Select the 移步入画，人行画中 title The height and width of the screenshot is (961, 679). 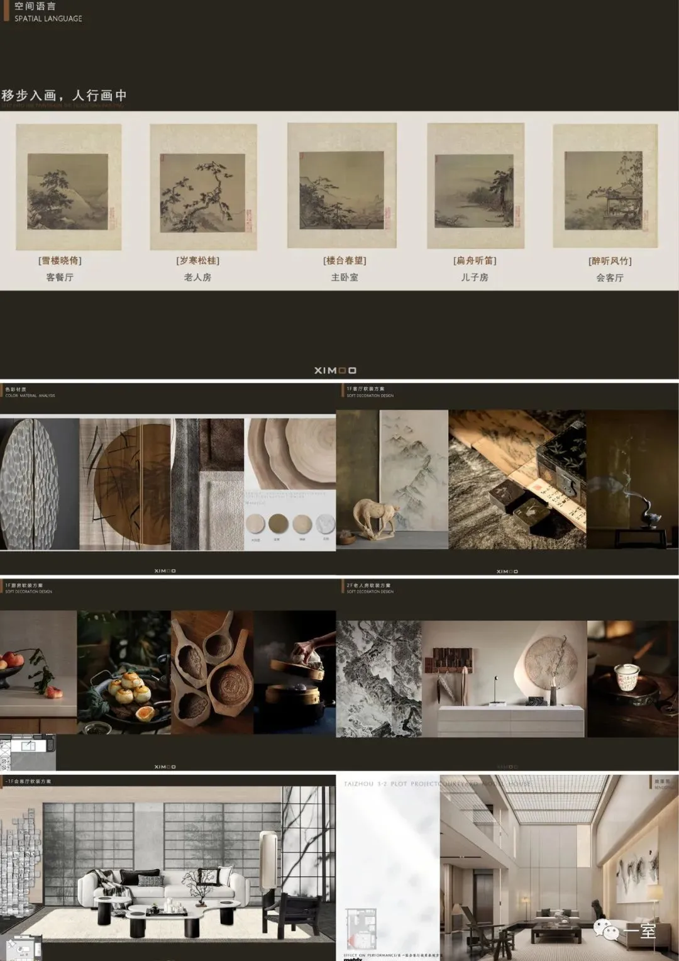click(x=64, y=96)
